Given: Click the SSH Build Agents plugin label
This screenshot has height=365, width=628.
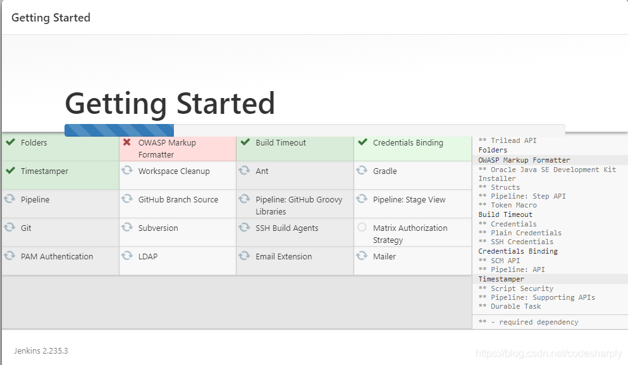Looking at the screenshot, I should [x=286, y=228].
